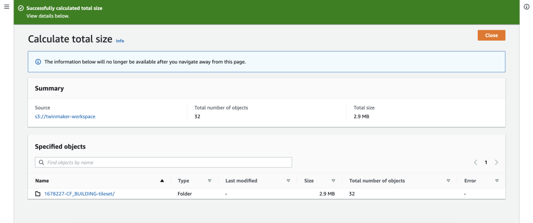
Task: Open the s3://twinmaker-workspace source link
Action: [x=65, y=116]
